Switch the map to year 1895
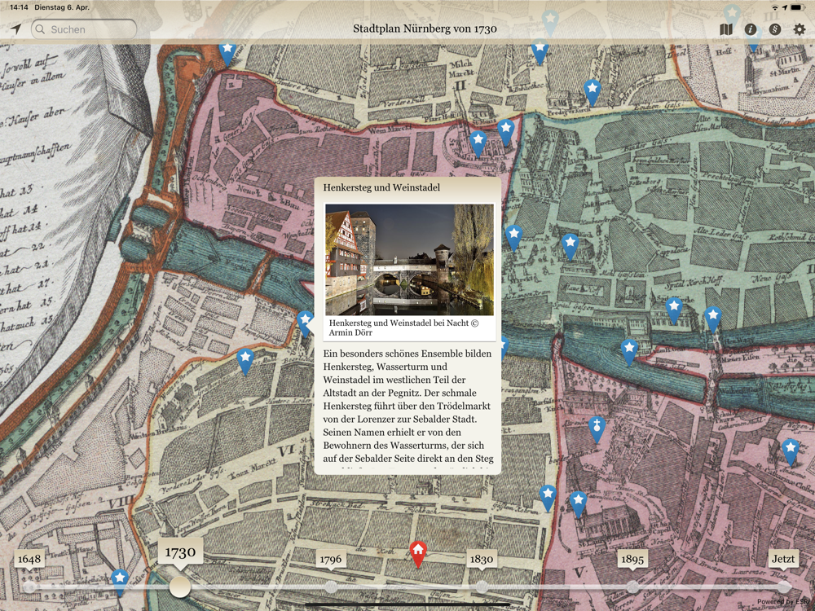 [x=632, y=559]
